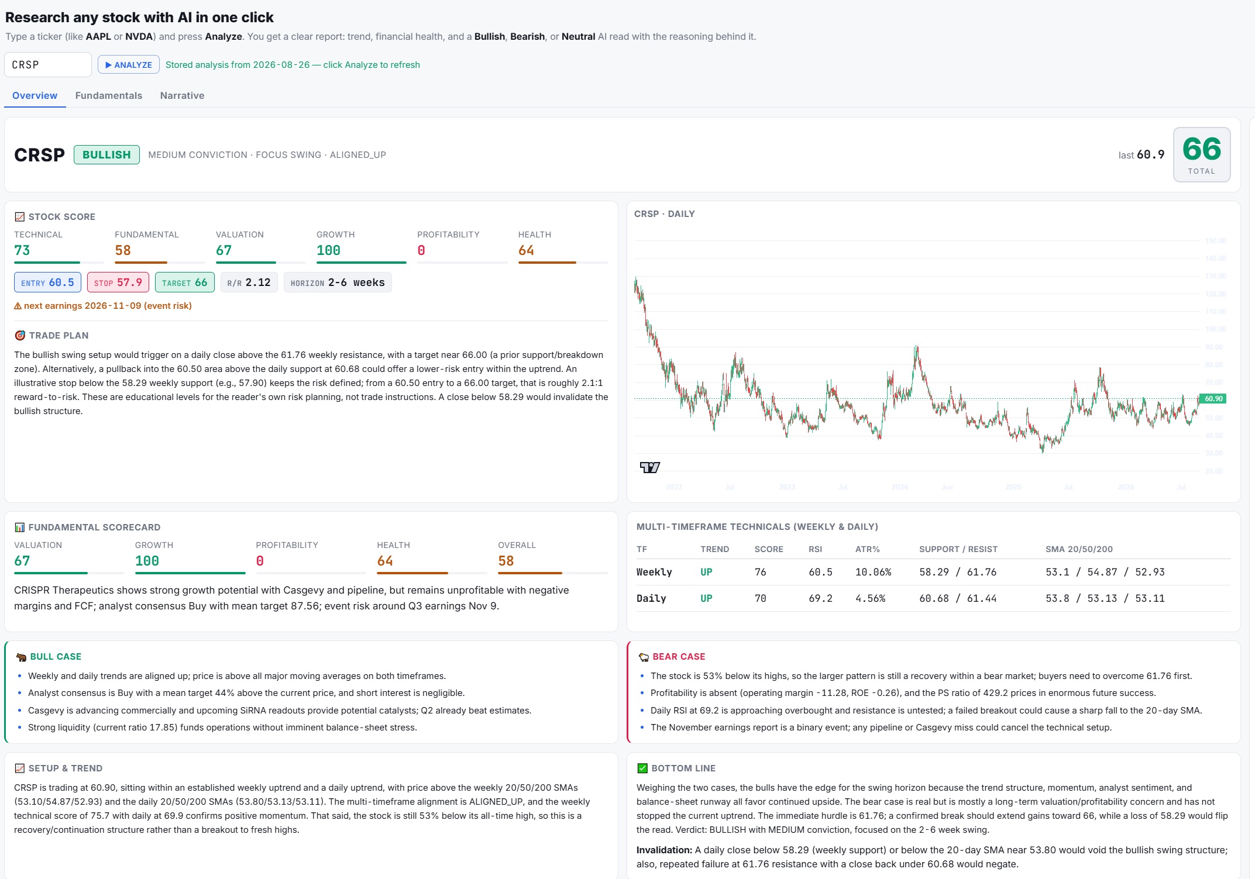Click the last 60.9 price text
This screenshot has height=879, width=1255.
1141,155
